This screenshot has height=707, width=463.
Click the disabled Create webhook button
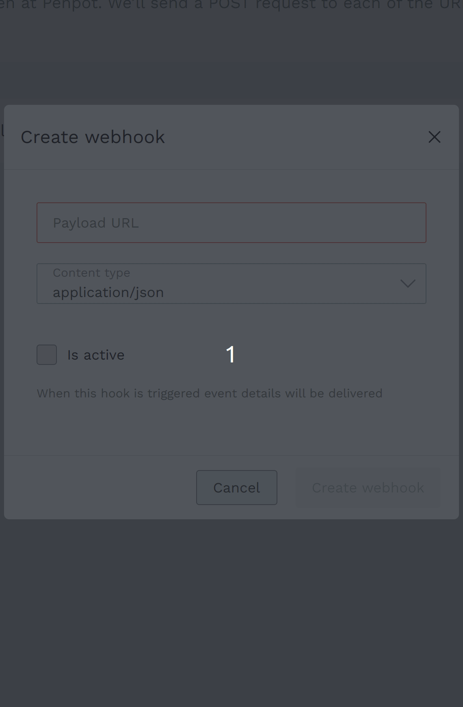tap(368, 488)
